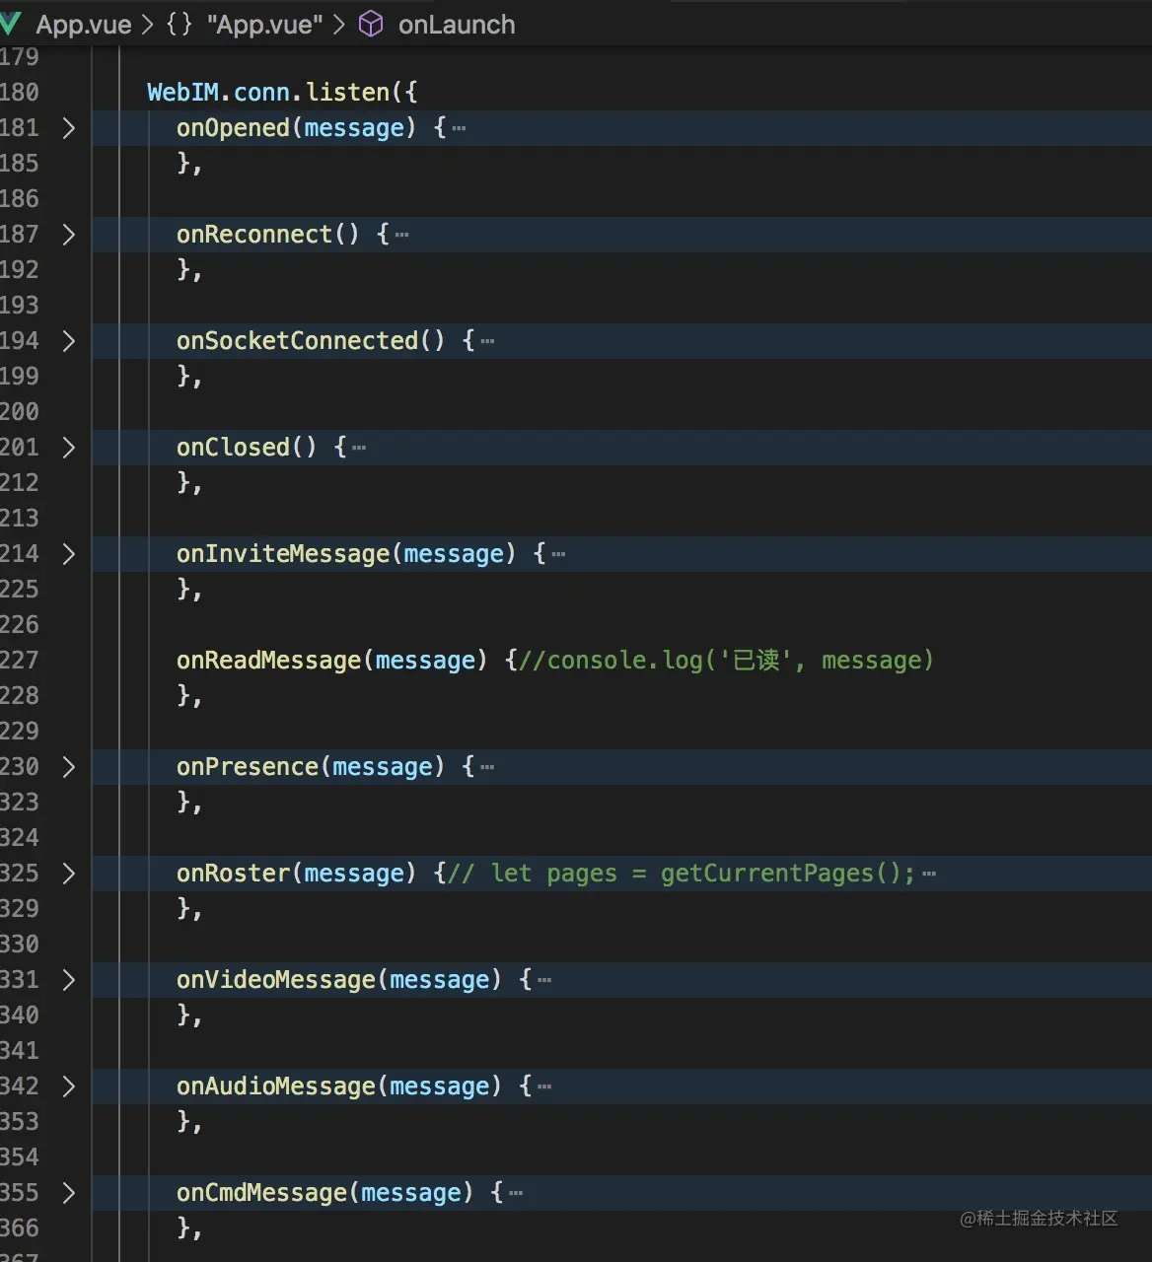Click line number 180 in the gutter
Screen dimensions: 1152x1262
pyautogui.click(x=20, y=93)
